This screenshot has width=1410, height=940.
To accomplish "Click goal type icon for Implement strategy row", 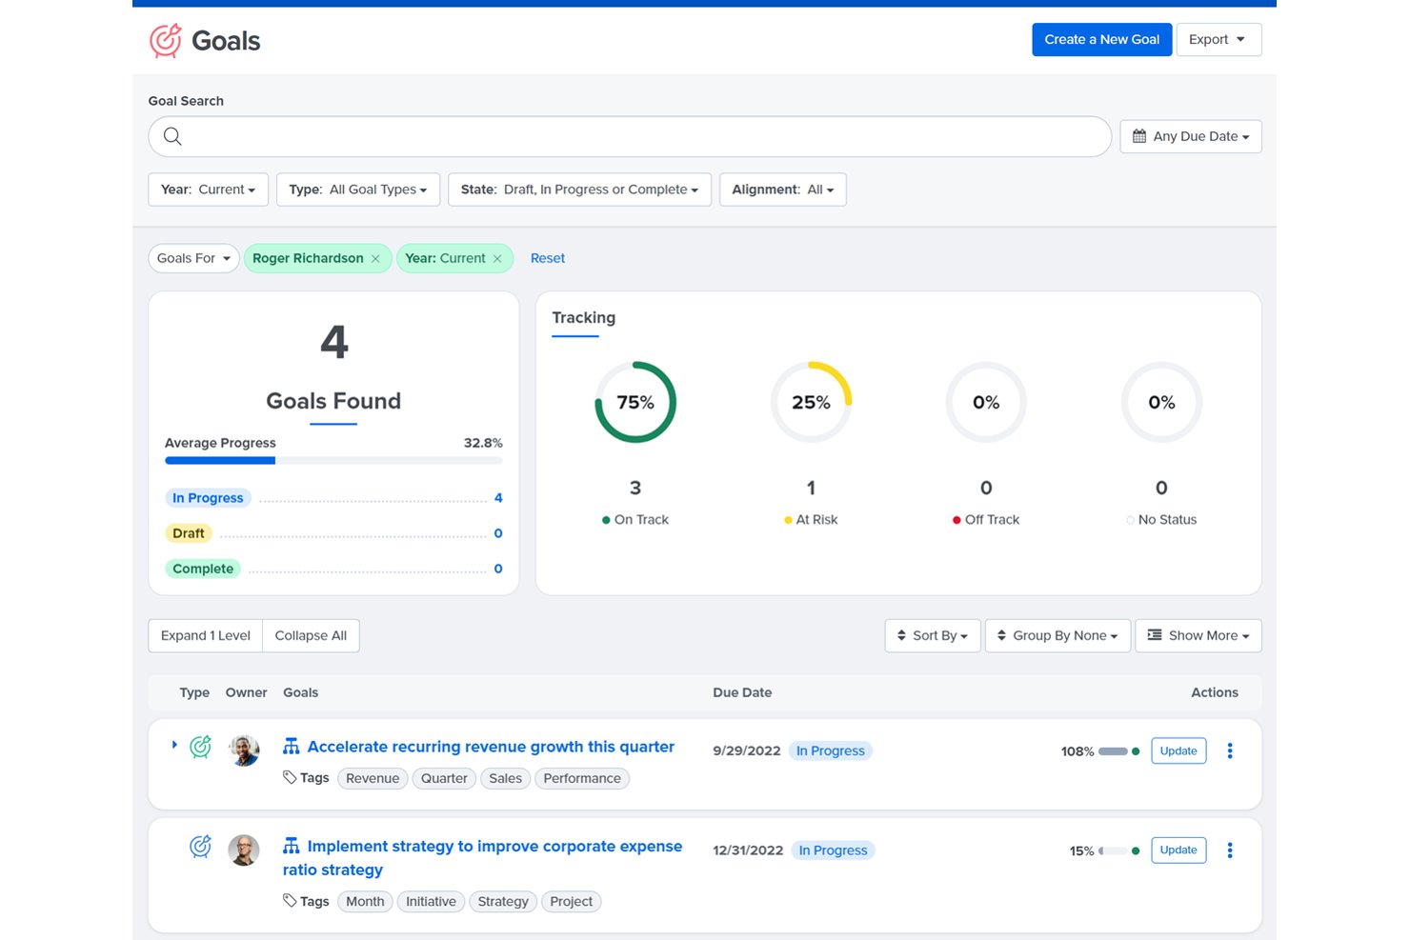I will tap(200, 846).
